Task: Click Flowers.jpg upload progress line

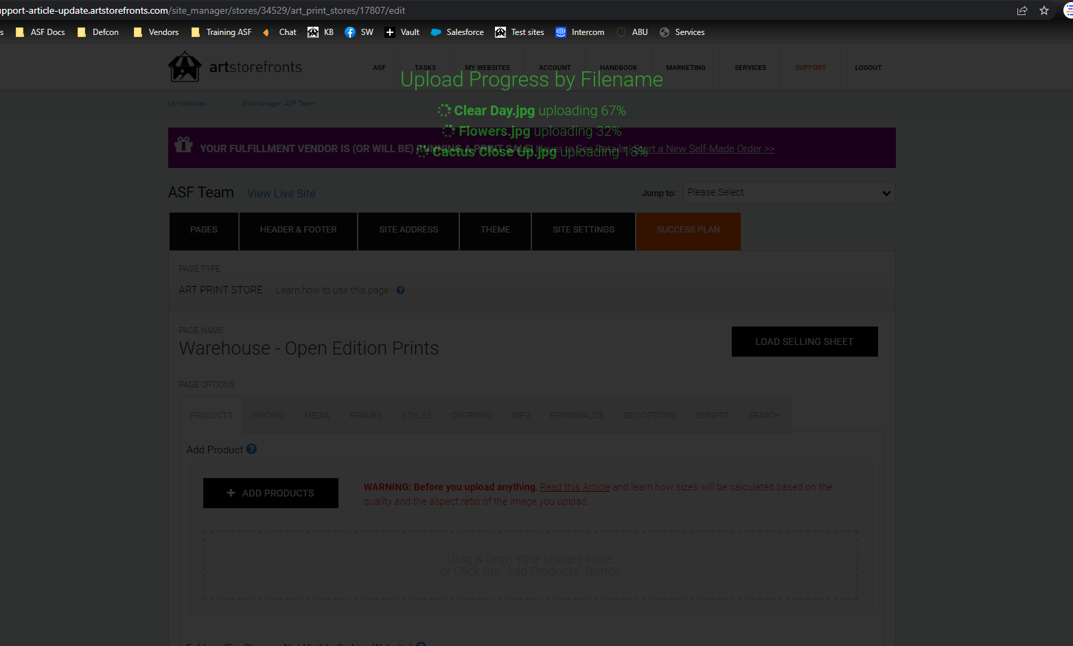Action: pos(532,131)
